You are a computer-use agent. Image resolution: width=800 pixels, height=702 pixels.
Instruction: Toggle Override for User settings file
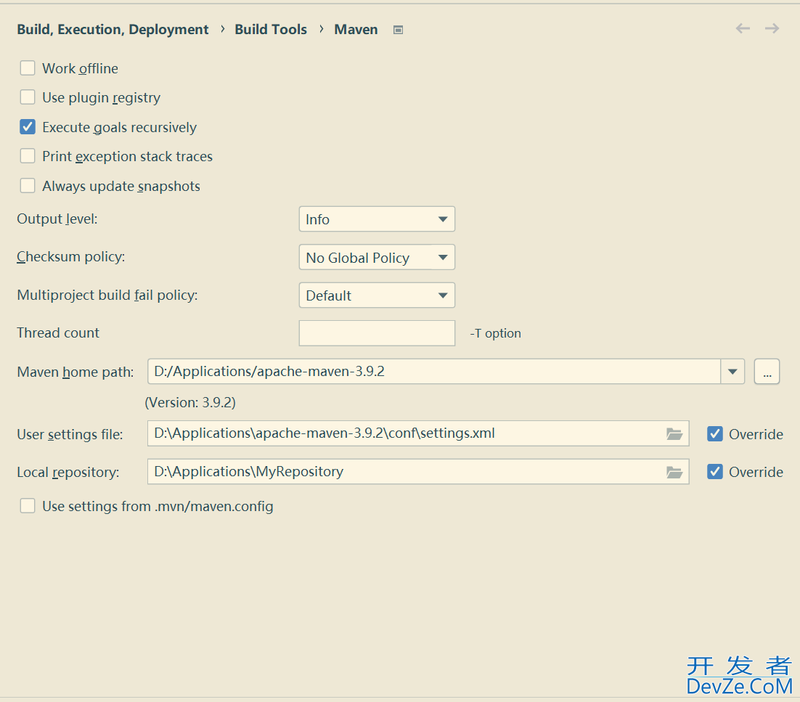(x=715, y=433)
